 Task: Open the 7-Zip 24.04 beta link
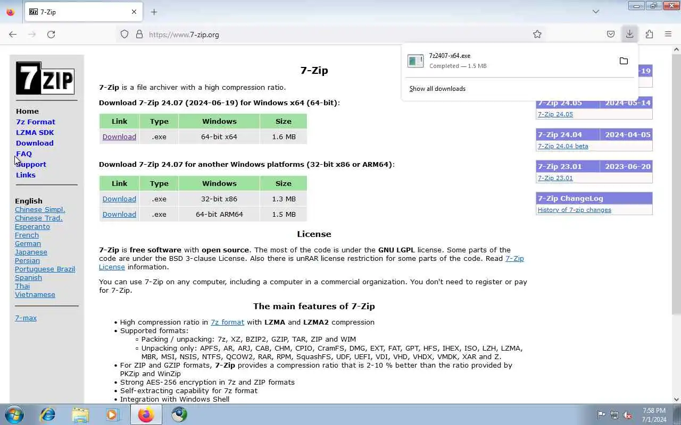pos(563,146)
